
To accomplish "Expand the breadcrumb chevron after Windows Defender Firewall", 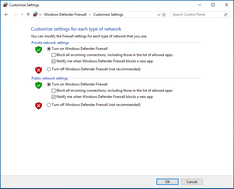I will point(90,15).
